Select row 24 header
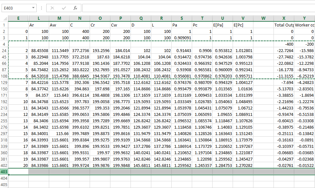The height and width of the screenshot is (188, 315). (x=4, y=51)
